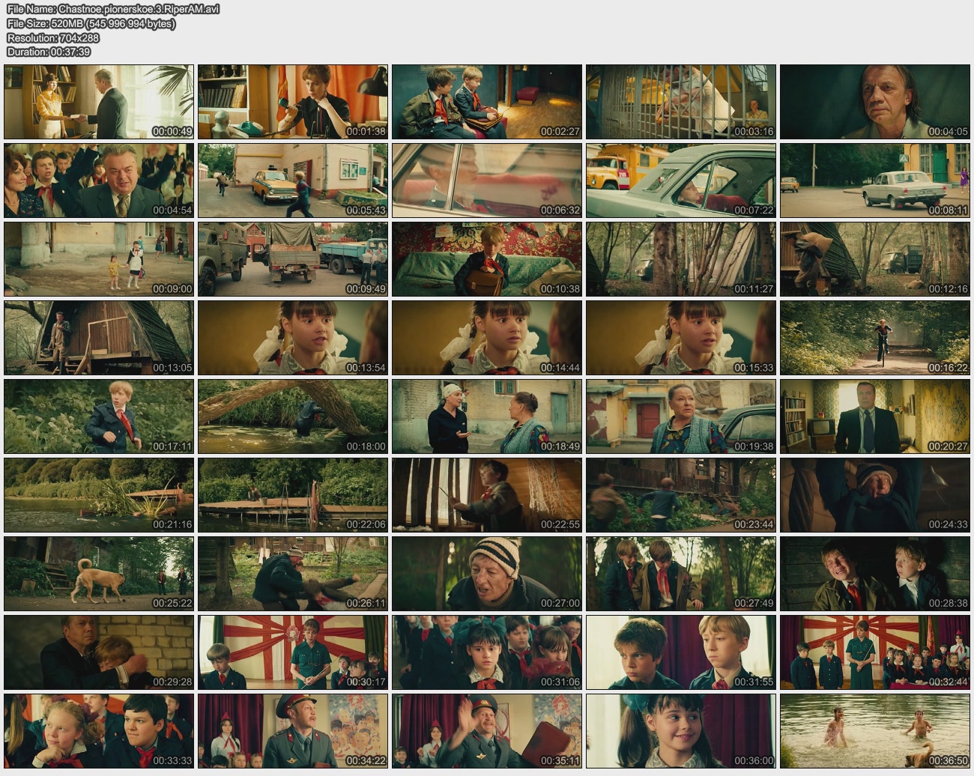Click the File Name text line

pyautogui.click(x=113, y=9)
